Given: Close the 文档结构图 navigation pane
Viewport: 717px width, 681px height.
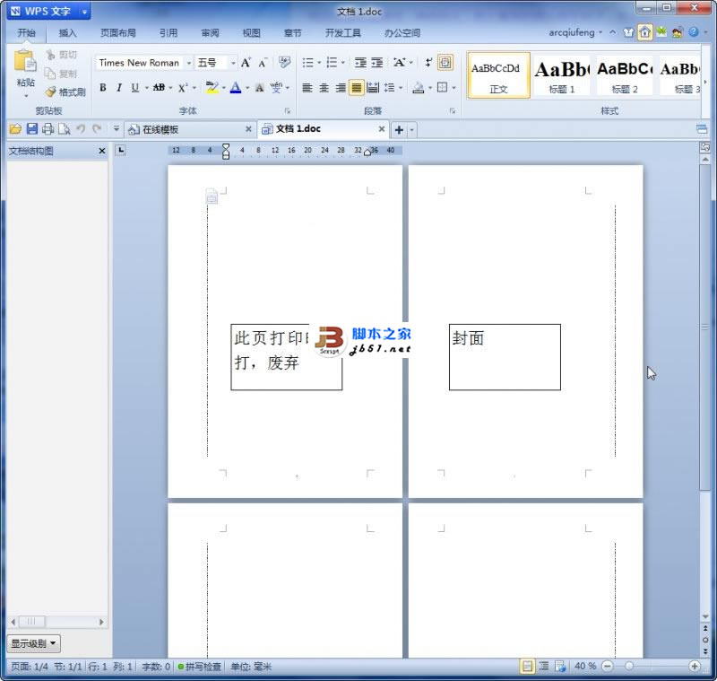Looking at the screenshot, I should point(101,150).
